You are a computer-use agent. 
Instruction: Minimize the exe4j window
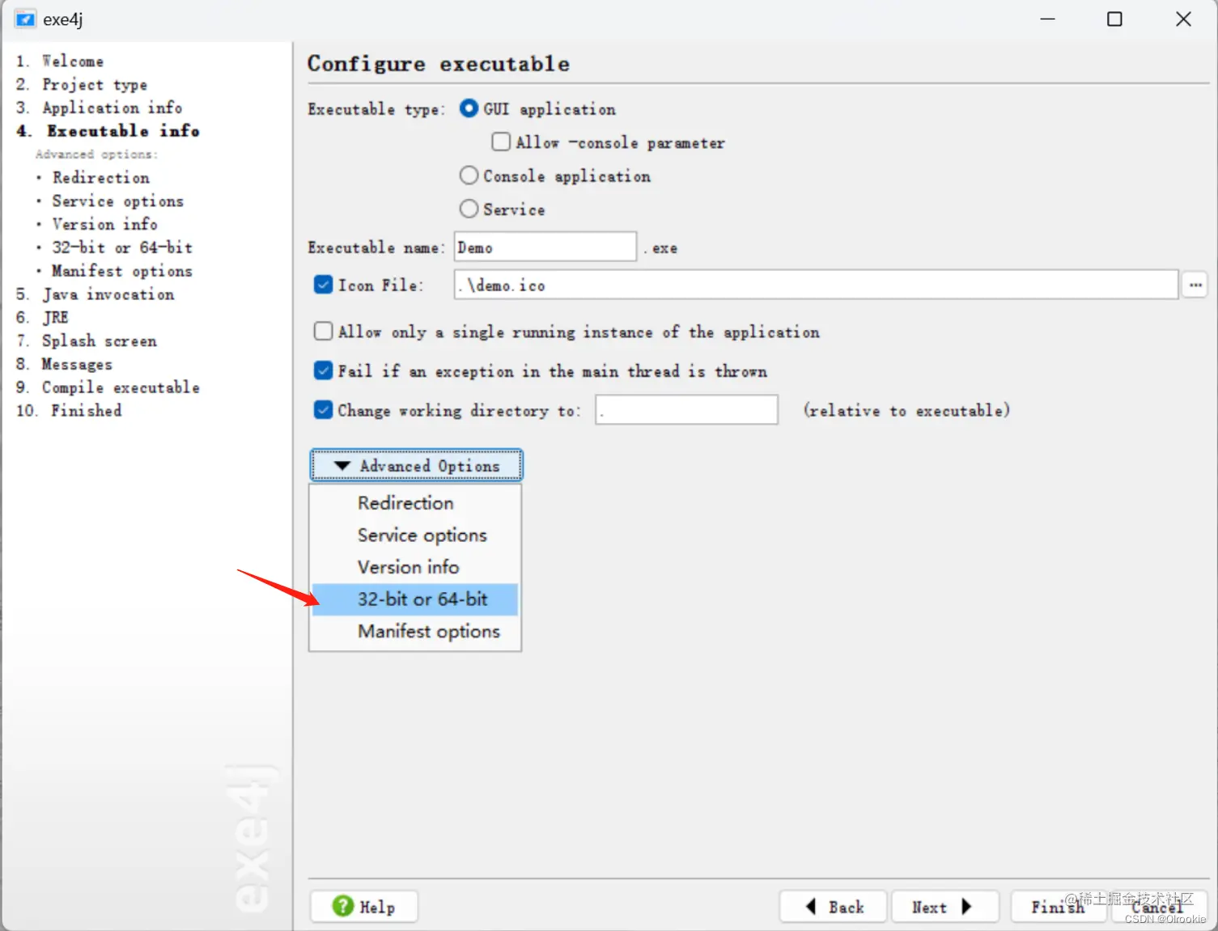[1047, 19]
